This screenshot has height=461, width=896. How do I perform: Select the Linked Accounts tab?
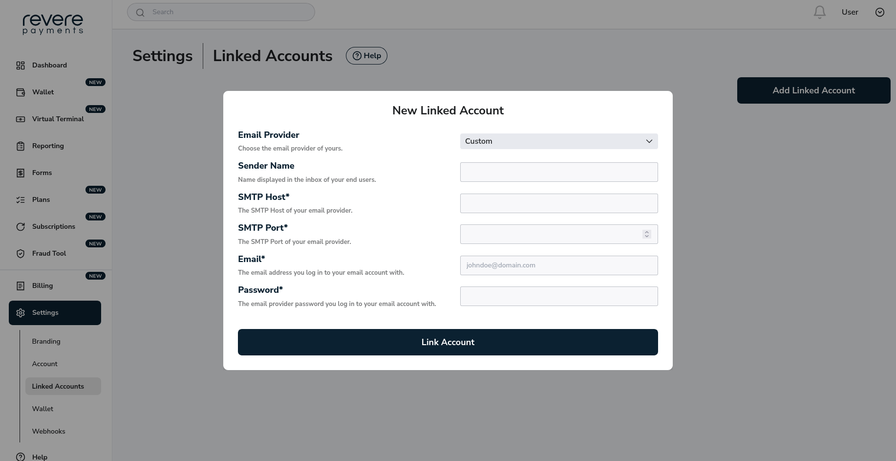(58, 386)
